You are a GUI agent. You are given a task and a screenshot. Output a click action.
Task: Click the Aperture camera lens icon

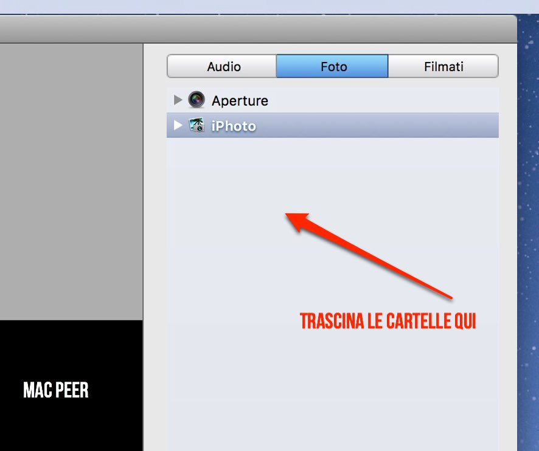click(196, 100)
